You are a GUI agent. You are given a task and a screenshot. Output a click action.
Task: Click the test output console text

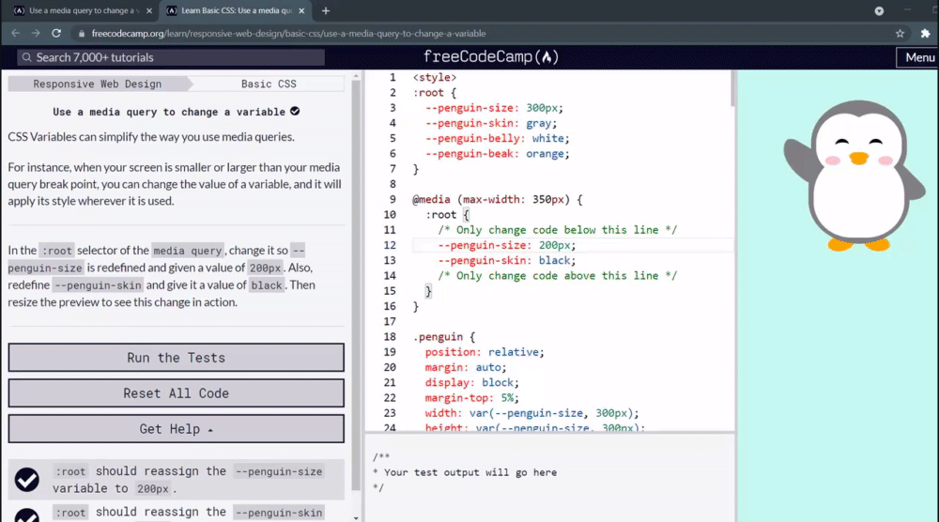465,472
